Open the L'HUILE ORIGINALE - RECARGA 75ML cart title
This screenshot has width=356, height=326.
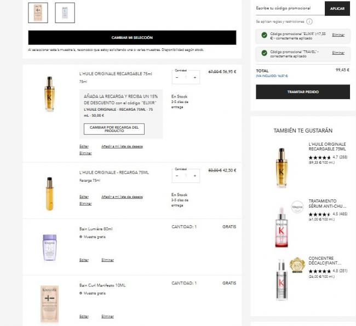coord(114,173)
